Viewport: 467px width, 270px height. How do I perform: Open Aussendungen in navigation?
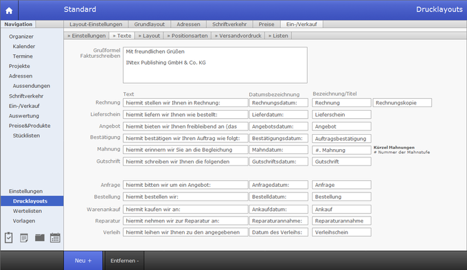point(32,86)
